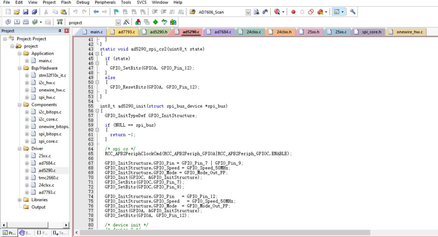Insert breakpoint with red dot icon
The image size is (438, 237).
point(293,12)
